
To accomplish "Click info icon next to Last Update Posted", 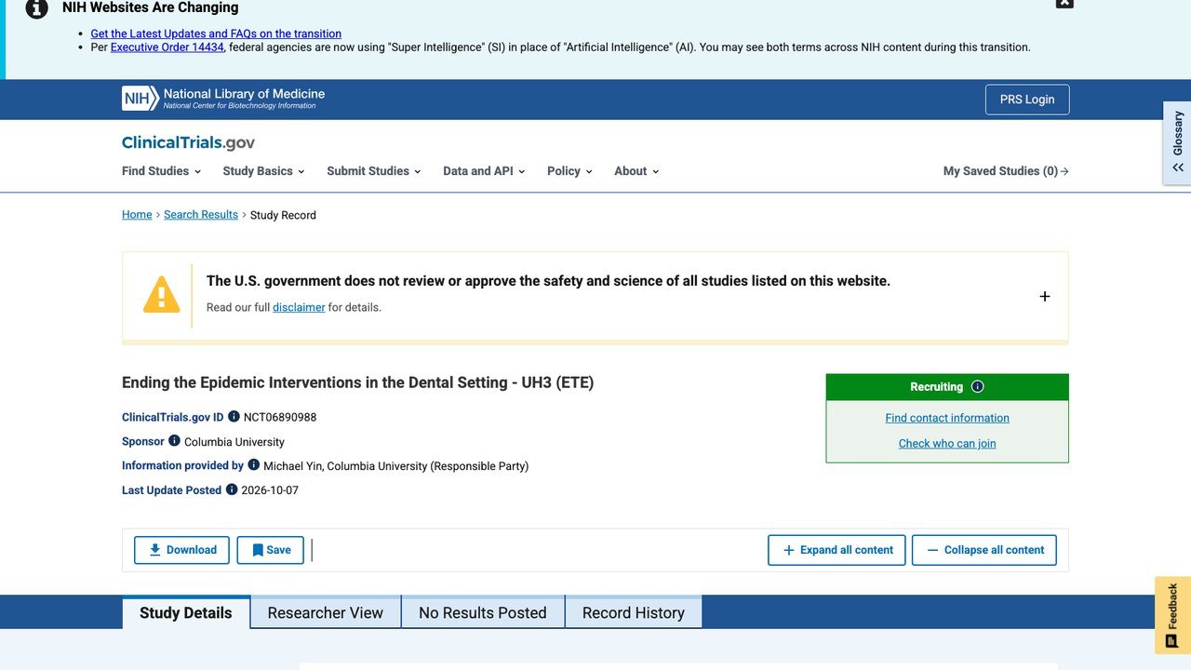I will point(232,489).
